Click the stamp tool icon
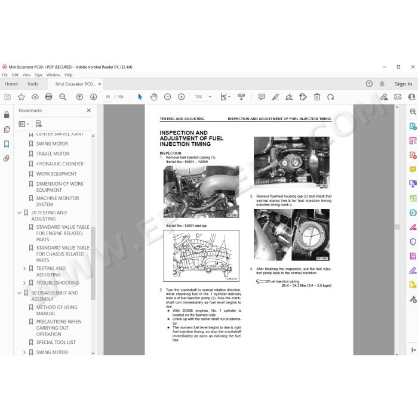Viewport: 418px width, 418px height. [x=303, y=97]
